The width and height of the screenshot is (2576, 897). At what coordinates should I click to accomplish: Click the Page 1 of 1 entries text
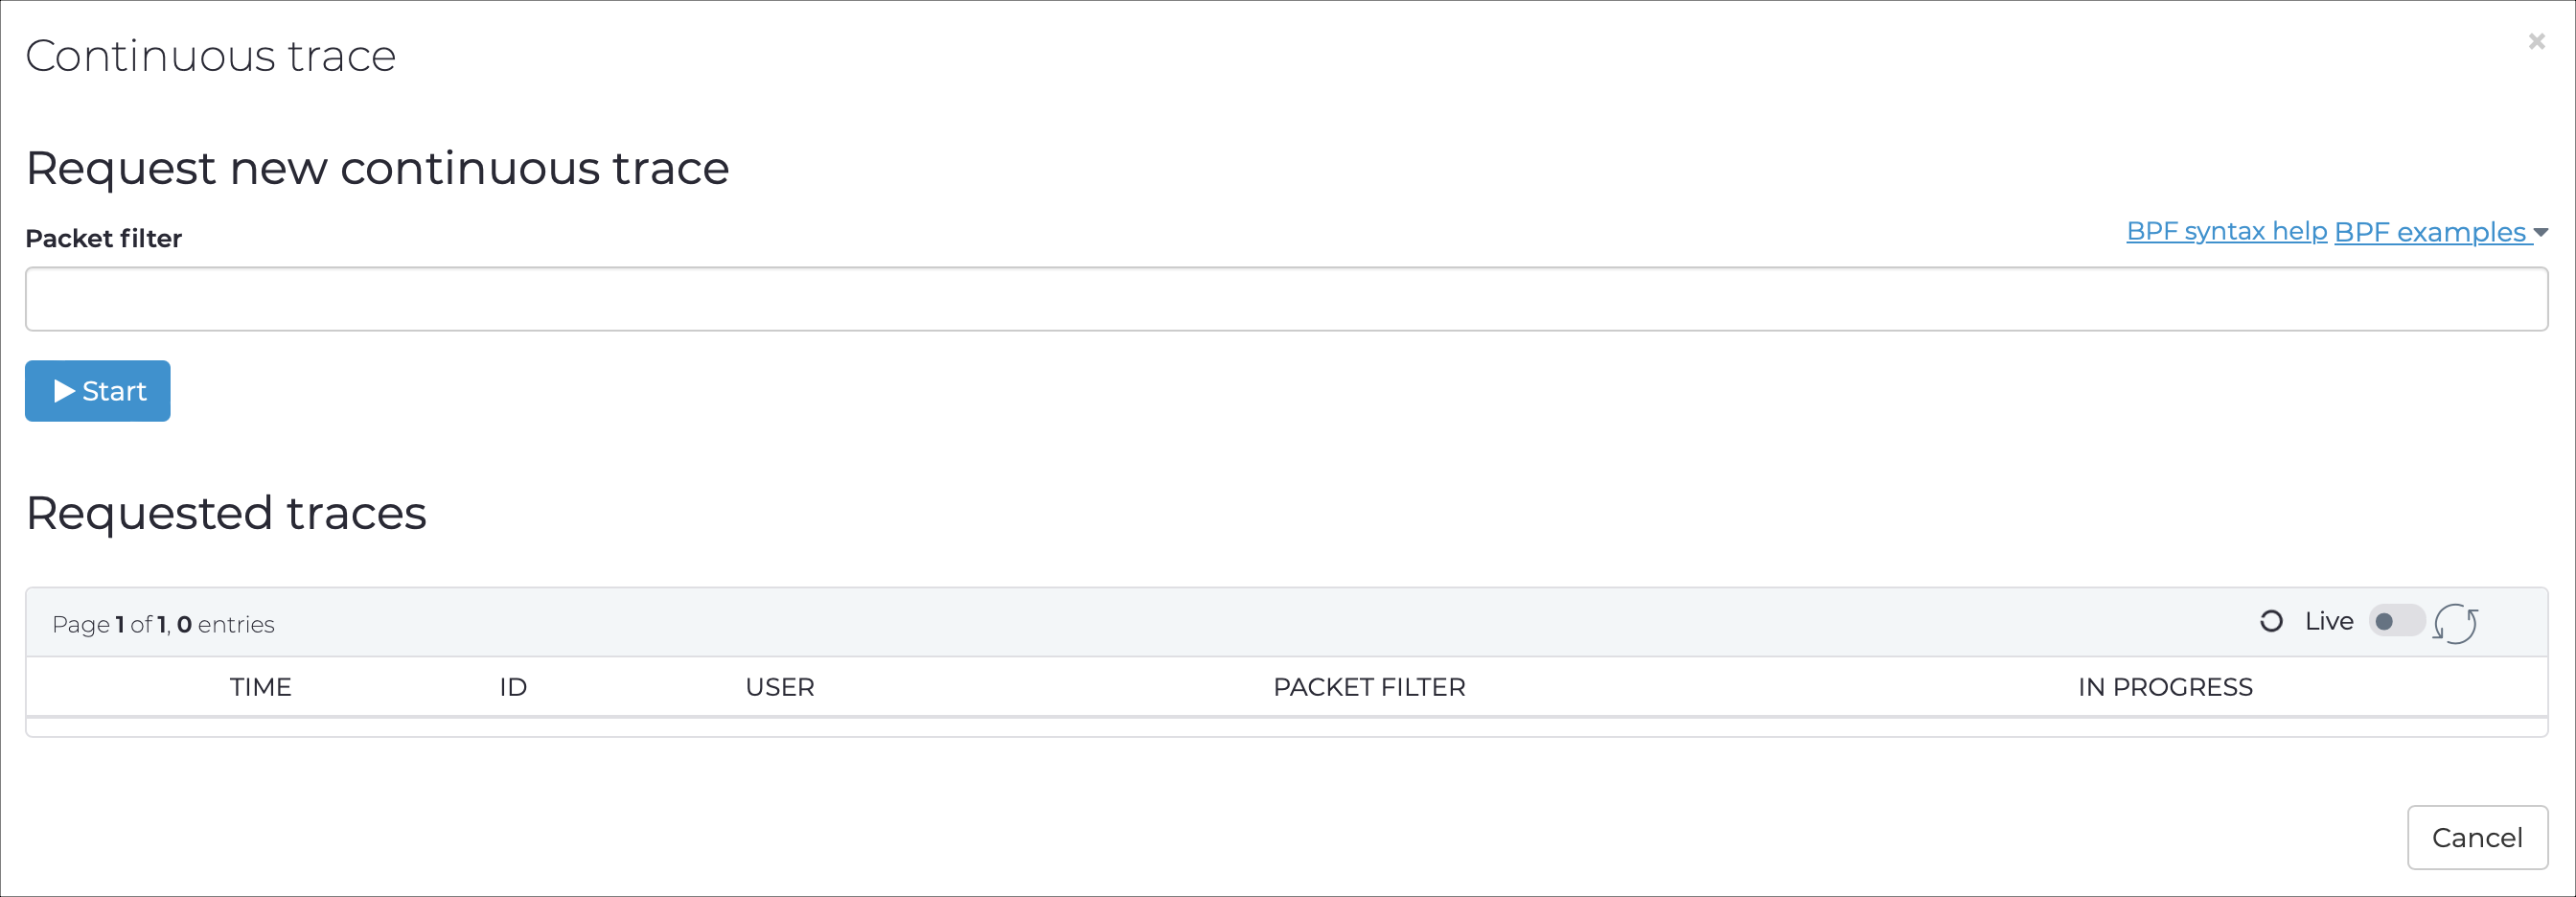[x=163, y=624]
